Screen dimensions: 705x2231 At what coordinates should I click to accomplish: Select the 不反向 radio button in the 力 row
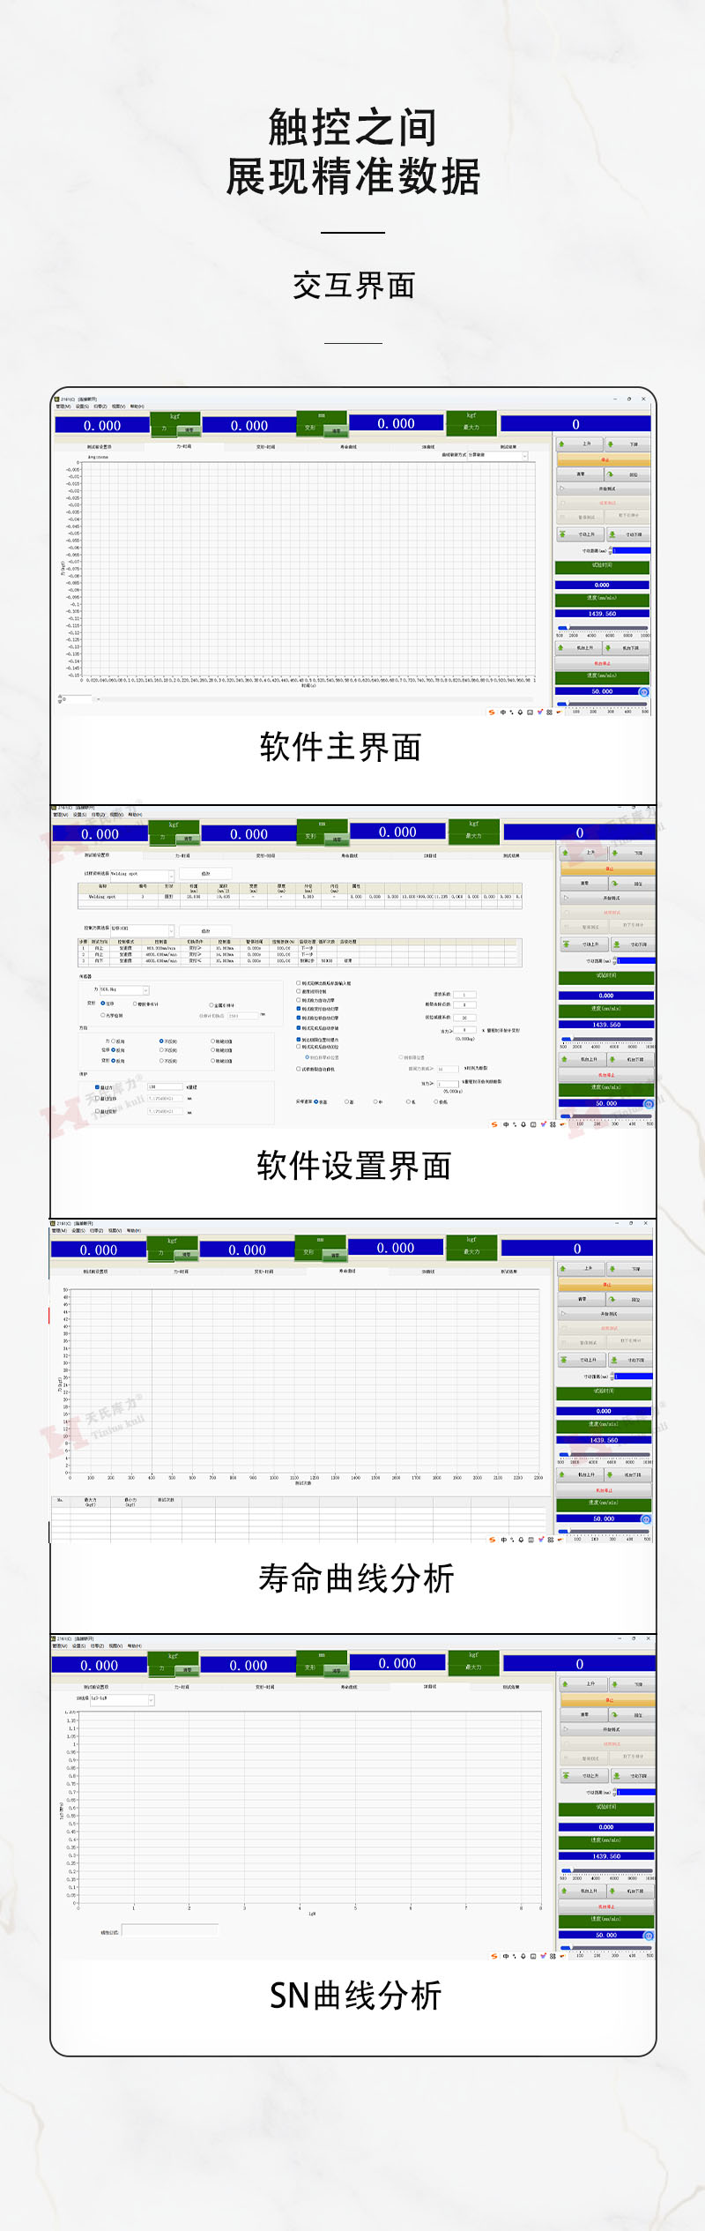click(x=161, y=1041)
